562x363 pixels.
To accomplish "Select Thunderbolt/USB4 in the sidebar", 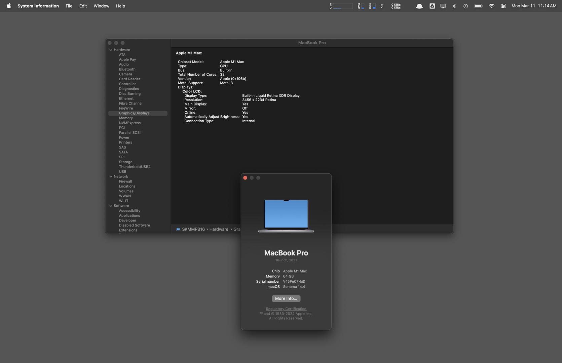I will (135, 167).
